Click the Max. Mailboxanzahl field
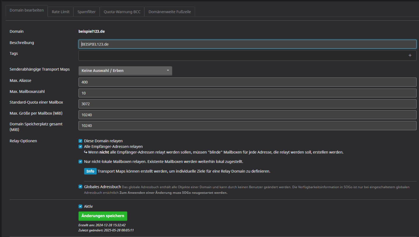 coord(247,93)
